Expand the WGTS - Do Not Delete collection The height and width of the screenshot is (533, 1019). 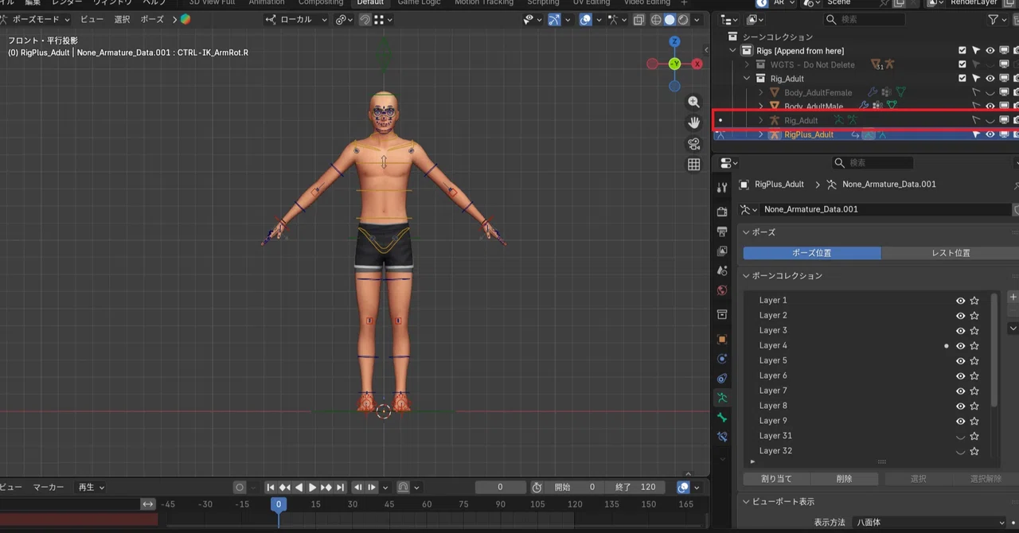tap(747, 65)
